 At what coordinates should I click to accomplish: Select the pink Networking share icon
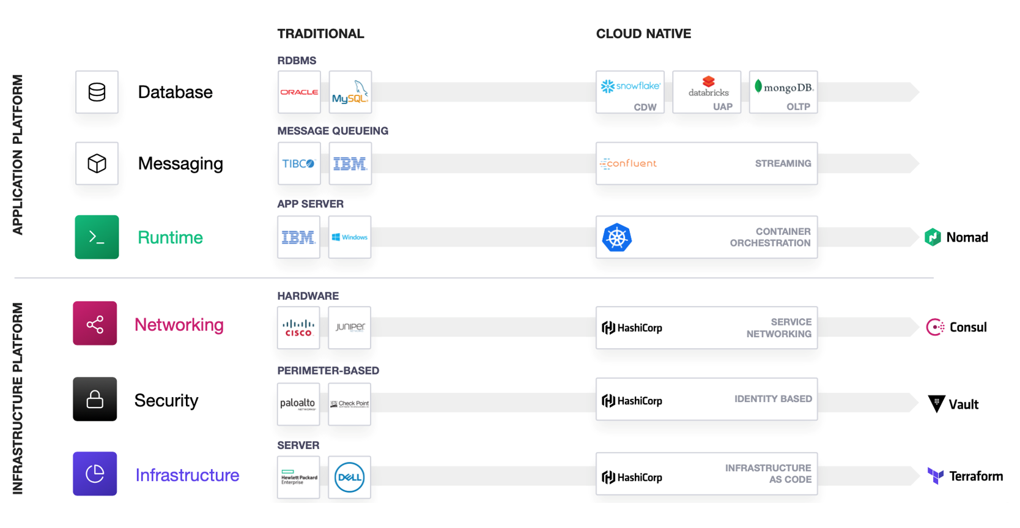(x=95, y=324)
